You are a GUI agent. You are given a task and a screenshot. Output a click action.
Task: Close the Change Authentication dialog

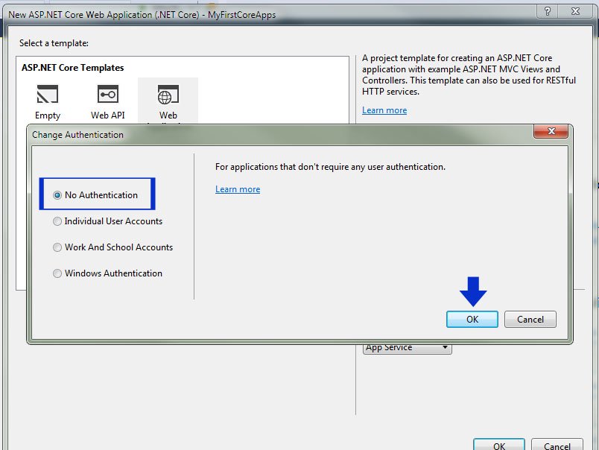click(551, 131)
